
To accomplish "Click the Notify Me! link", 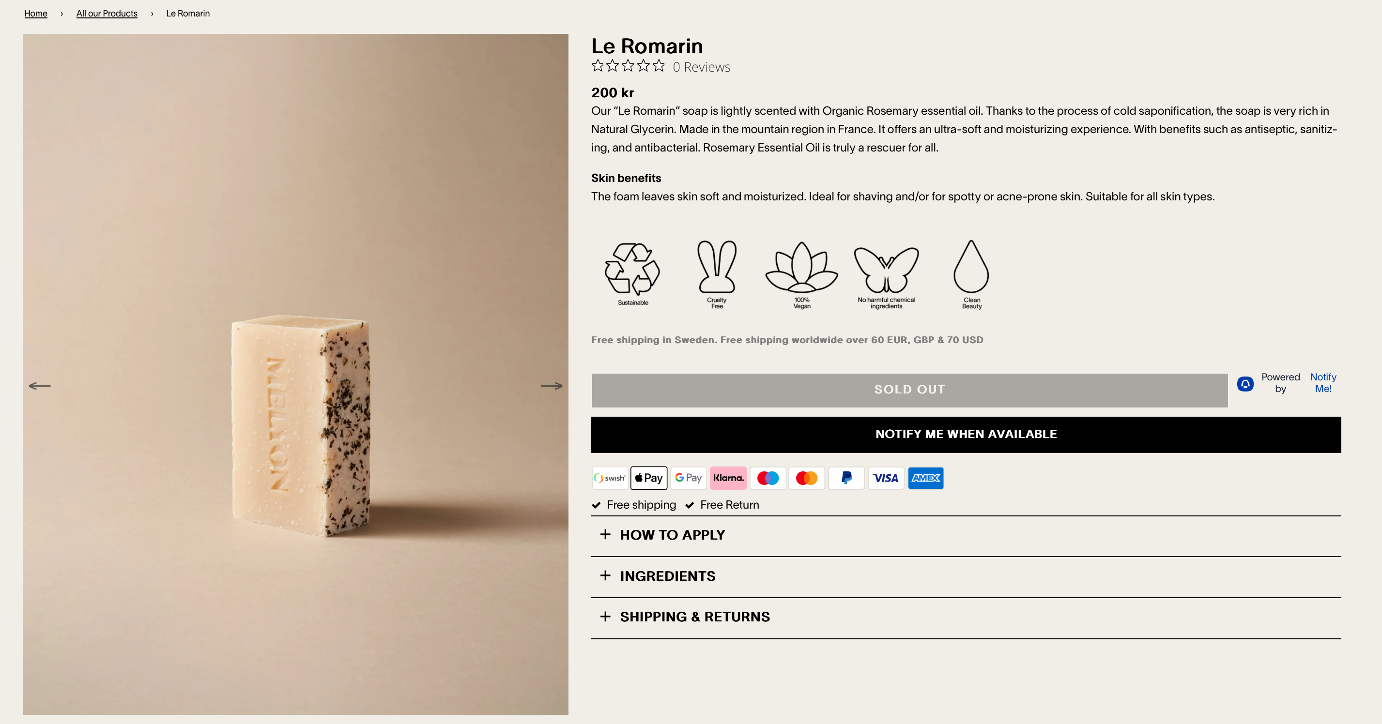I will (1323, 383).
